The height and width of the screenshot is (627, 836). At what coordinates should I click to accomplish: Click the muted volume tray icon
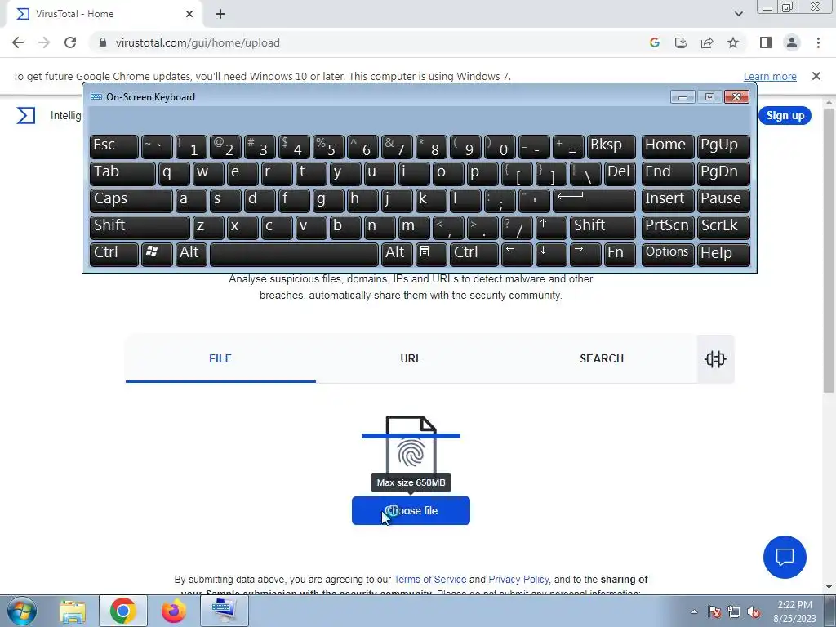coord(754,612)
